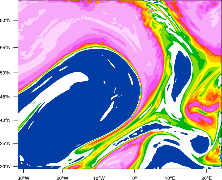This screenshot has width=222, height=180.
Task: Click the 35°N latitude label
Action: (x=5, y=143)
